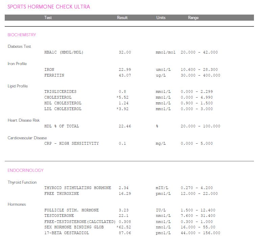258x245 pixels.
Task: Click the Units column header
Action: [161, 18]
